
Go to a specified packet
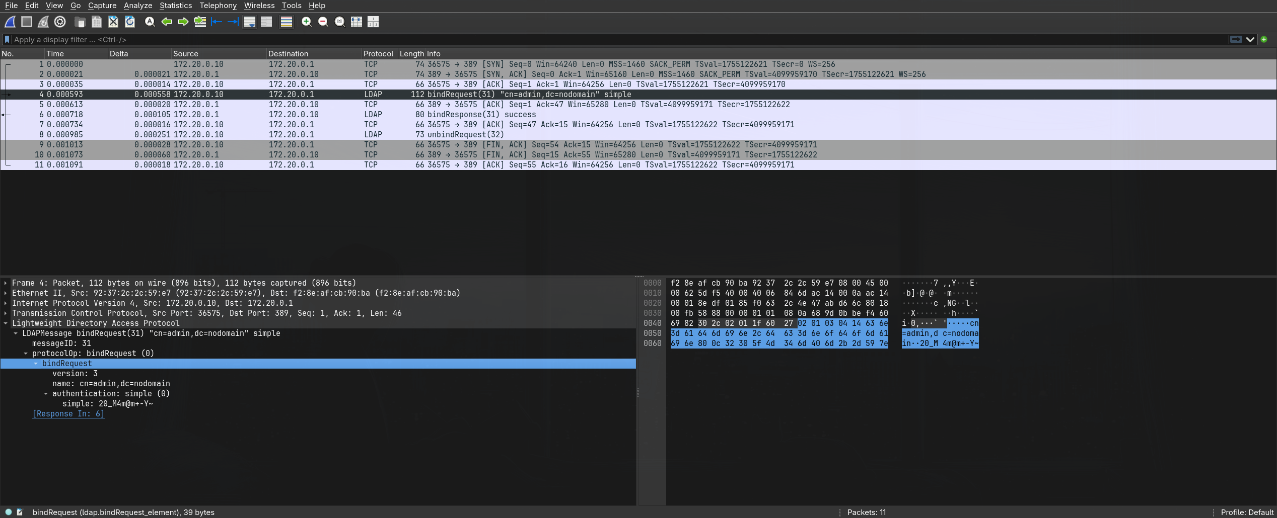(200, 22)
